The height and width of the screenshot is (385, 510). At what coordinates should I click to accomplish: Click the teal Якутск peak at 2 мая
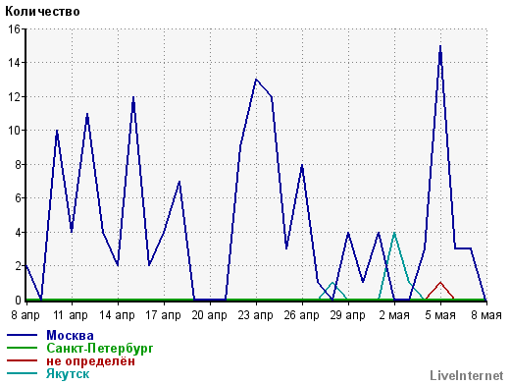click(x=394, y=233)
